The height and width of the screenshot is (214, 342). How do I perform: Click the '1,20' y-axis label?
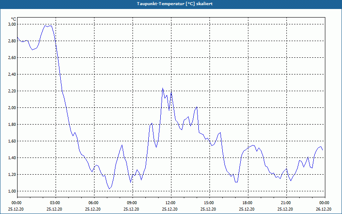click(12, 175)
